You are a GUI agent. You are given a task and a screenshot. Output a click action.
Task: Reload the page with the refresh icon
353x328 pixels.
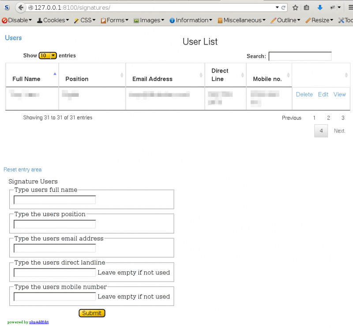284,8
